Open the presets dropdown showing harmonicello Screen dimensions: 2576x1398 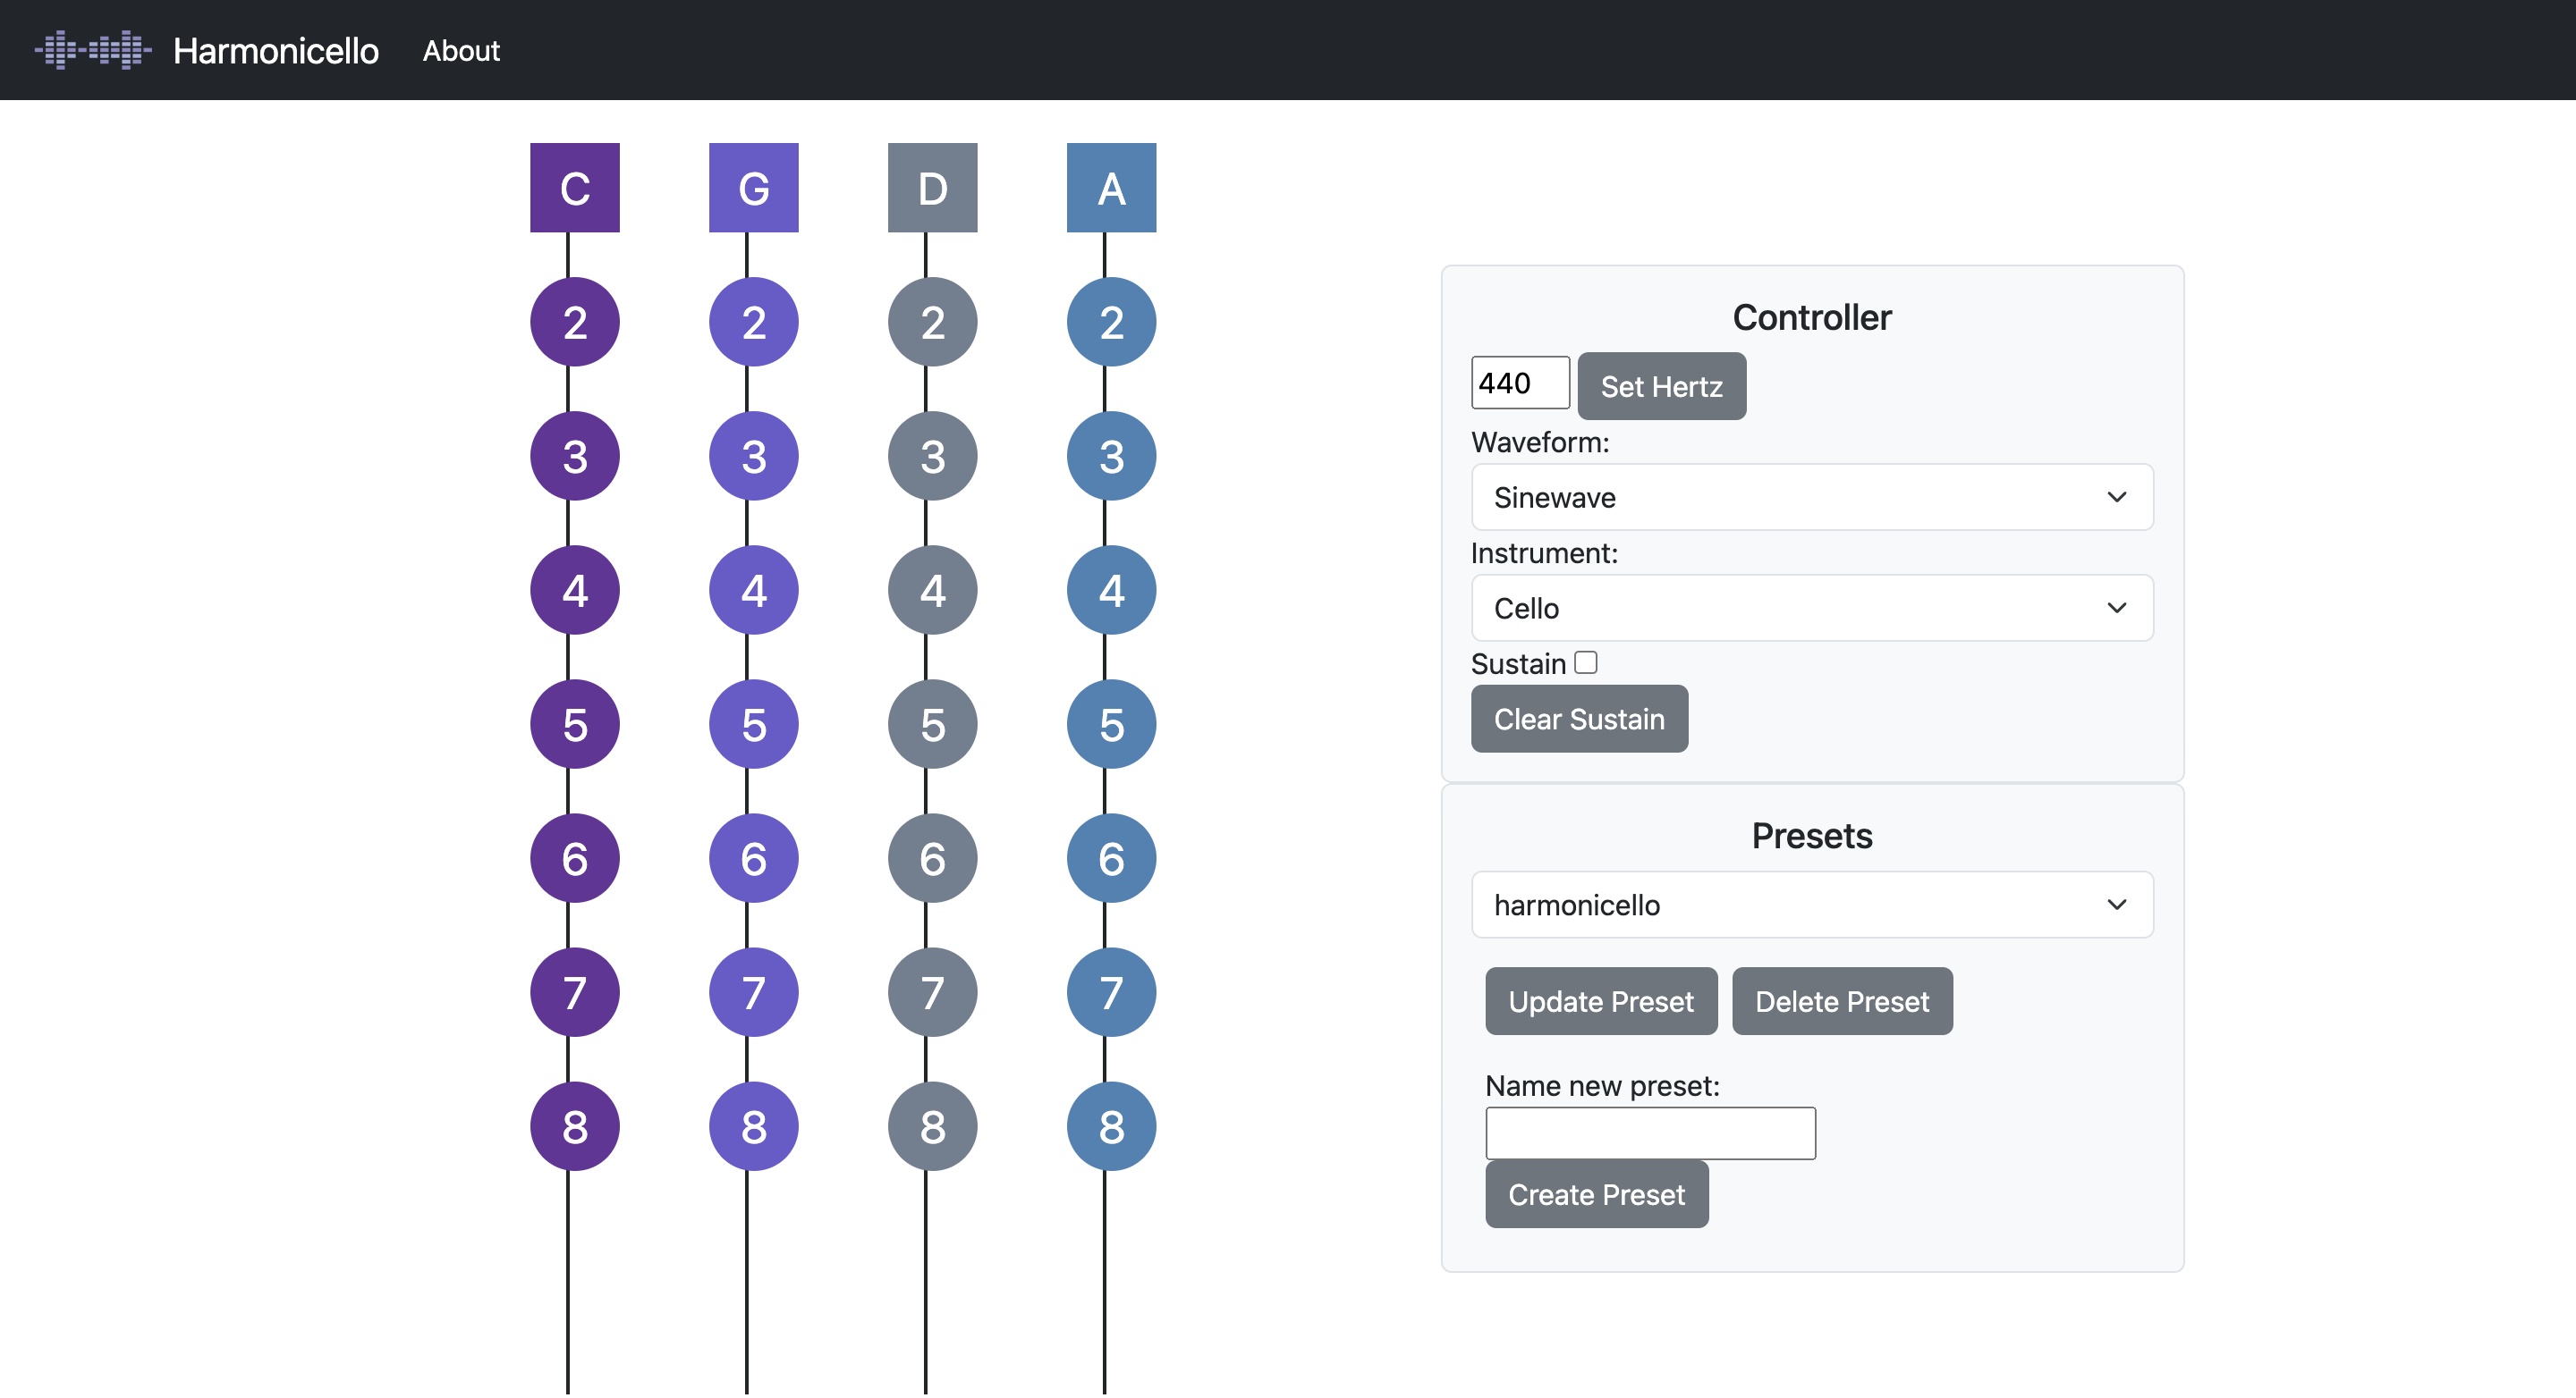click(1812, 905)
